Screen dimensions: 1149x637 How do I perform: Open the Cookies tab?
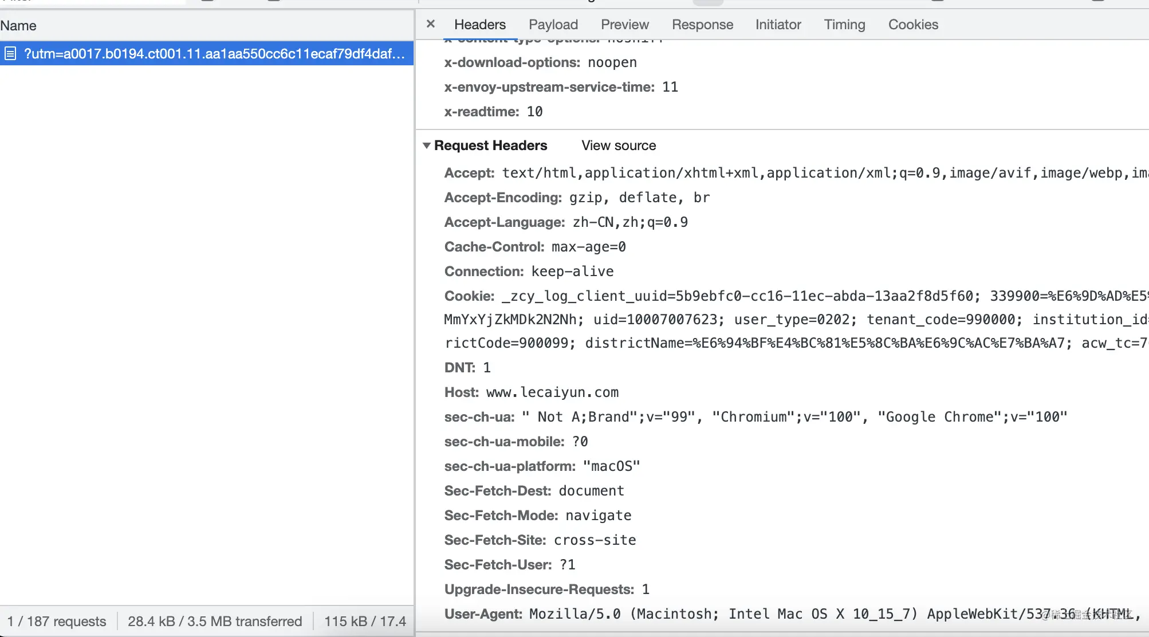tap(912, 25)
